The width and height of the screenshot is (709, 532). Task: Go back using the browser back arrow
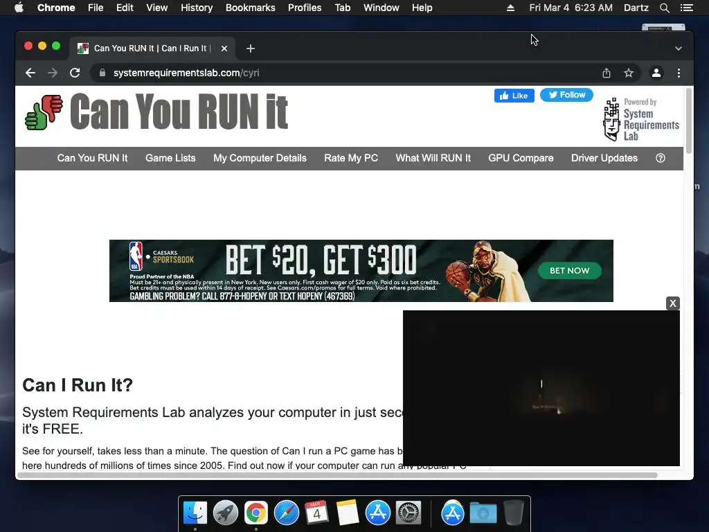(30, 73)
